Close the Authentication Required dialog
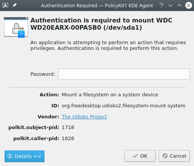The height and width of the screenshot is (166, 194). (189, 5)
